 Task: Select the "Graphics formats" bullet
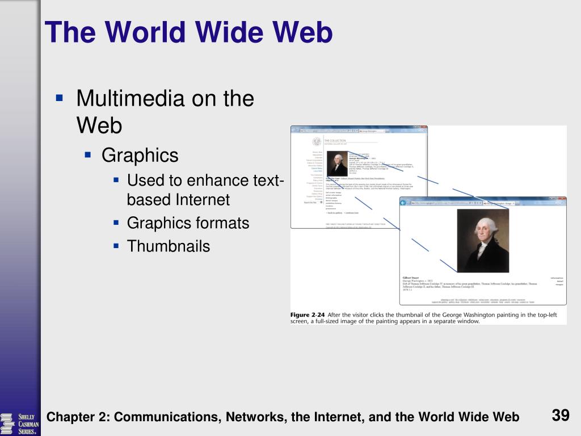click(x=188, y=223)
